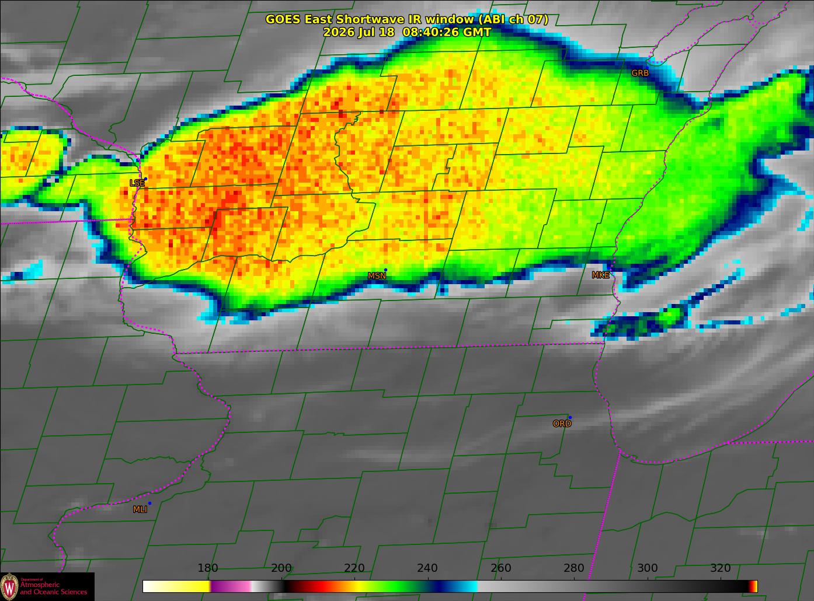Viewport: 814px width, 601px height.
Task: Click the MLI station label
Action: coord(140,509)
